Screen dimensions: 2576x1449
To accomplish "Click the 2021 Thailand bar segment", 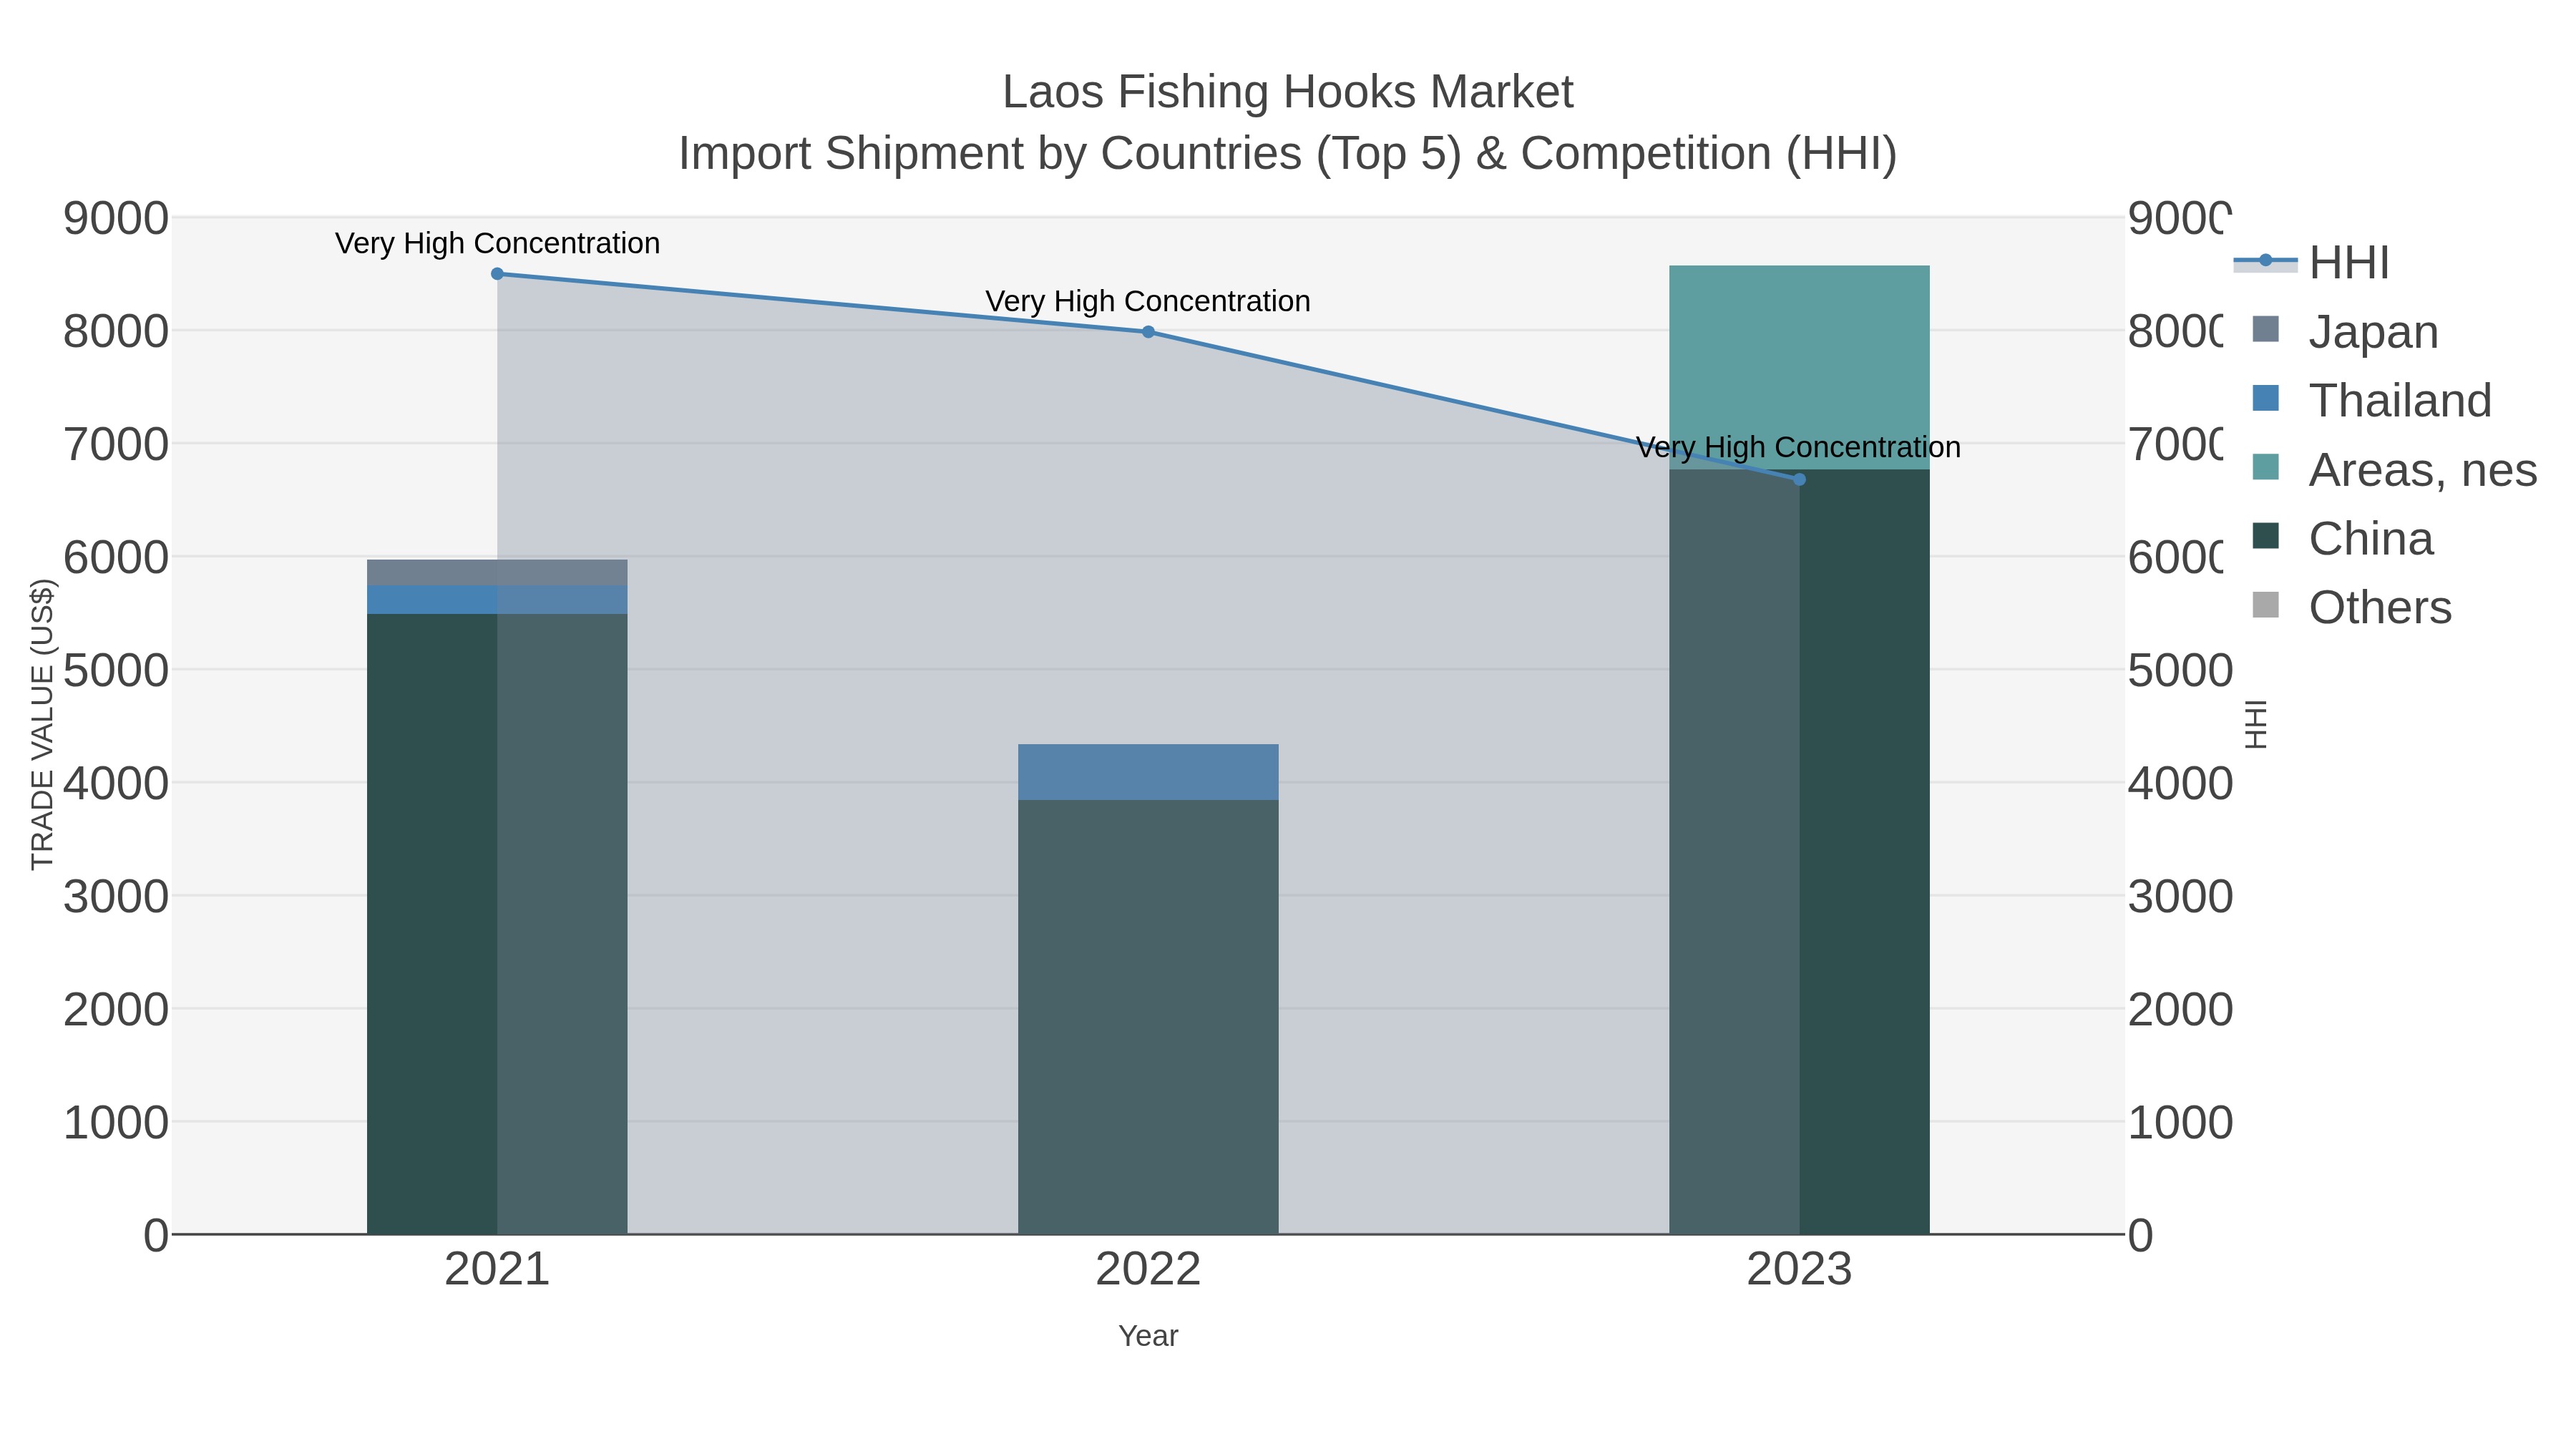I will [x=497, y=600].
